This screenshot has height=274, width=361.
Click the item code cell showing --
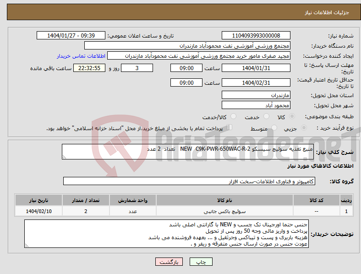pyautogui.click(x=317, y=211)
